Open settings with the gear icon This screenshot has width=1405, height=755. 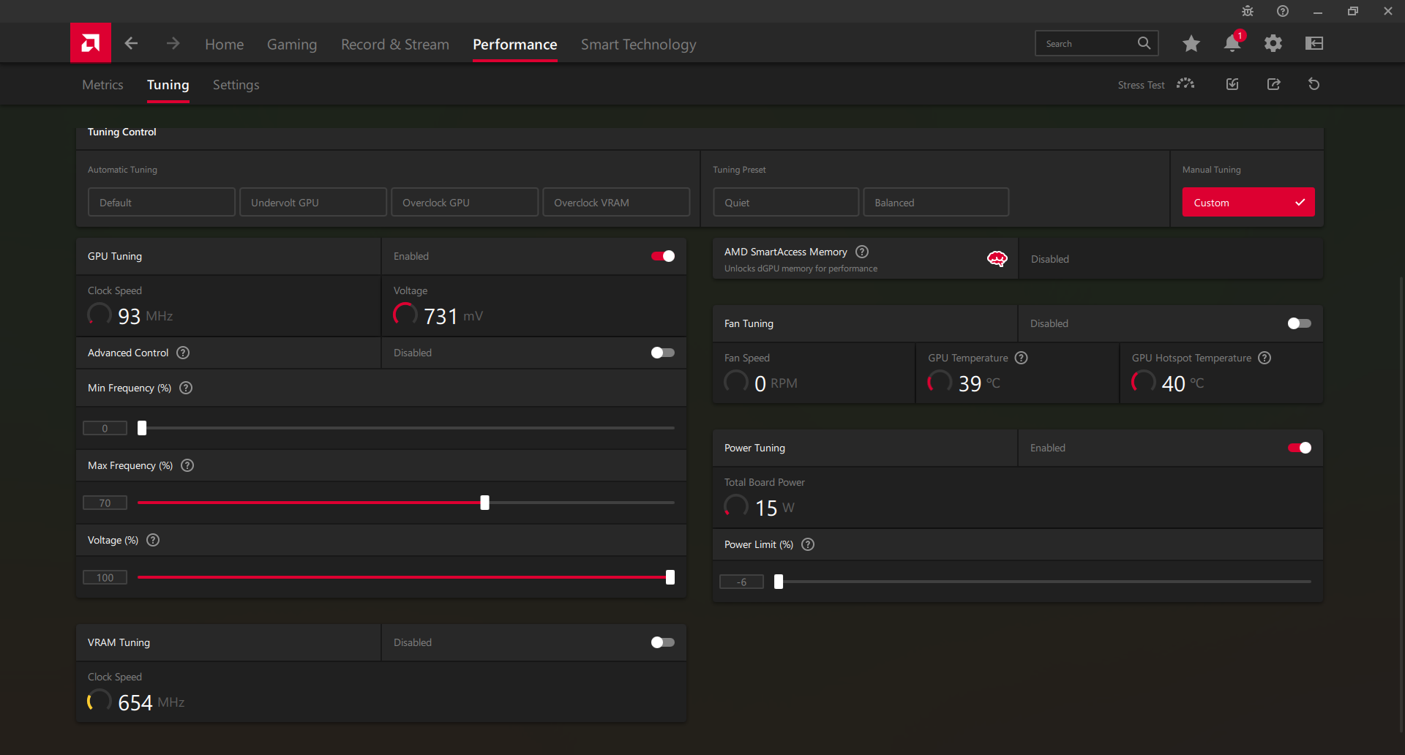(1273, 44)
